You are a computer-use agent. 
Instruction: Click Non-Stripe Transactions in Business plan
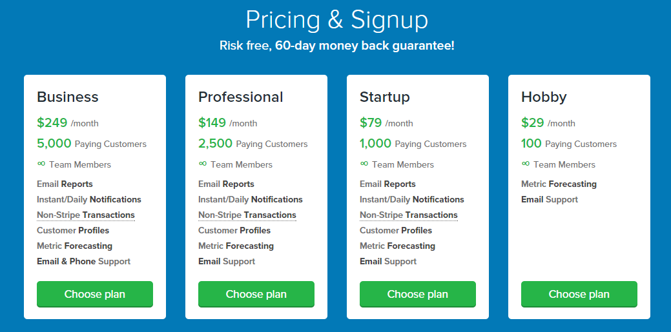point(86,215)
